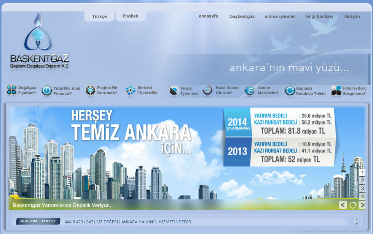Open the başkentgaz menu item
The width and height of the screenshot is (373, 234).
coord(242,16)
